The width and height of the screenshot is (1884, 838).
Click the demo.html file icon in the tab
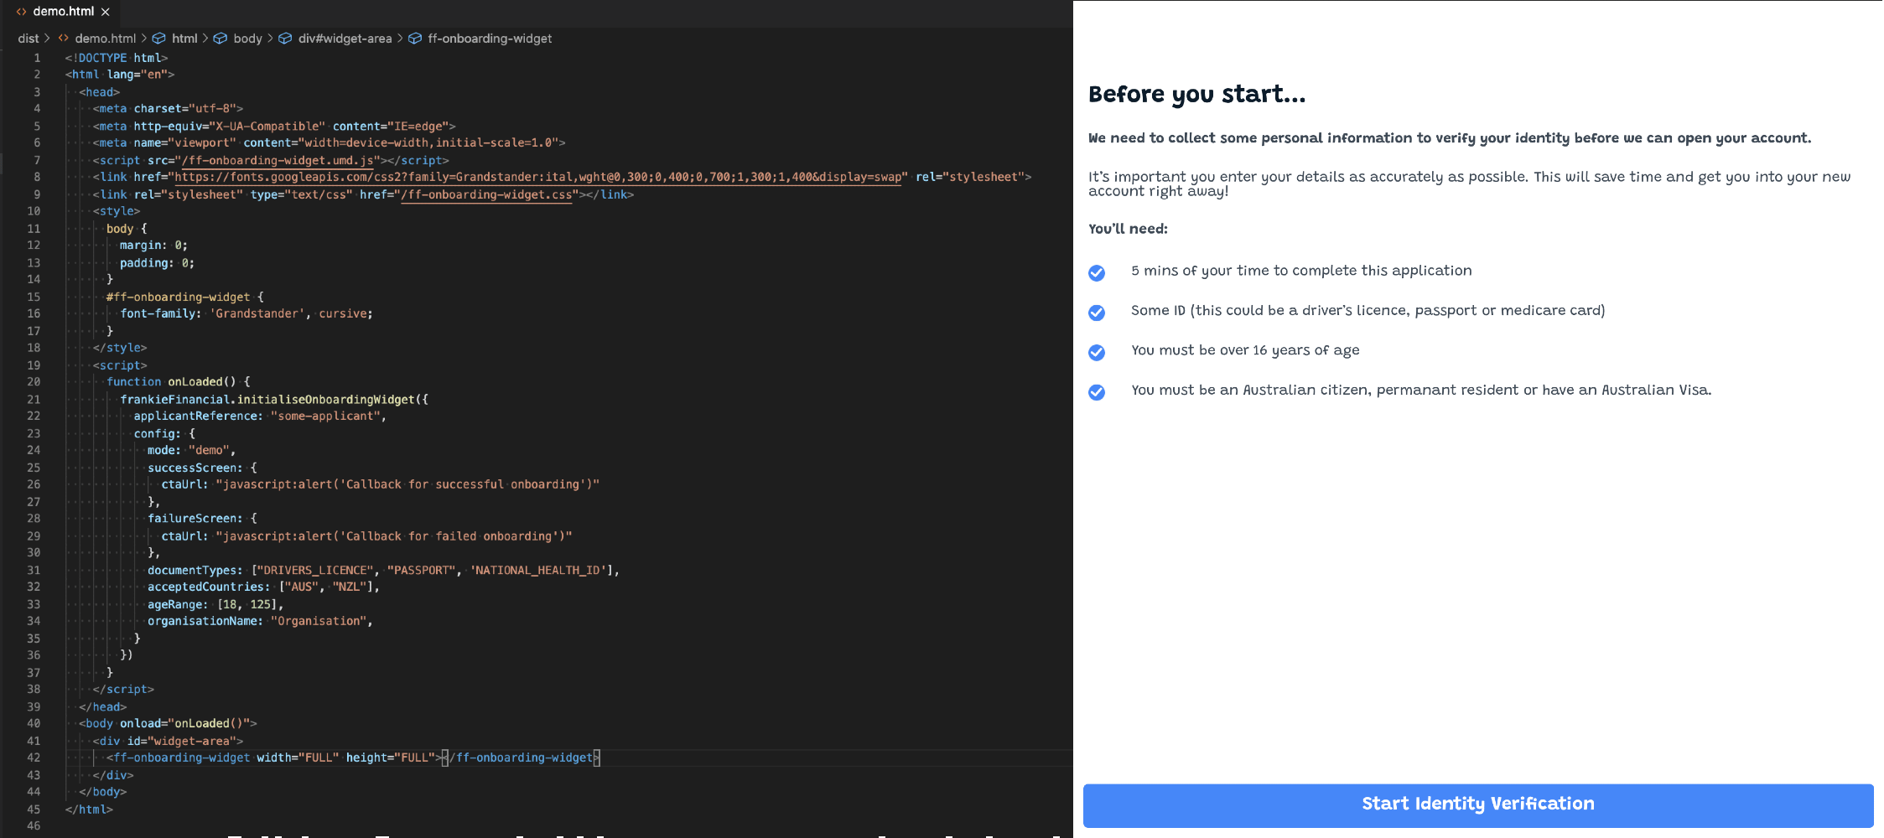21,12
